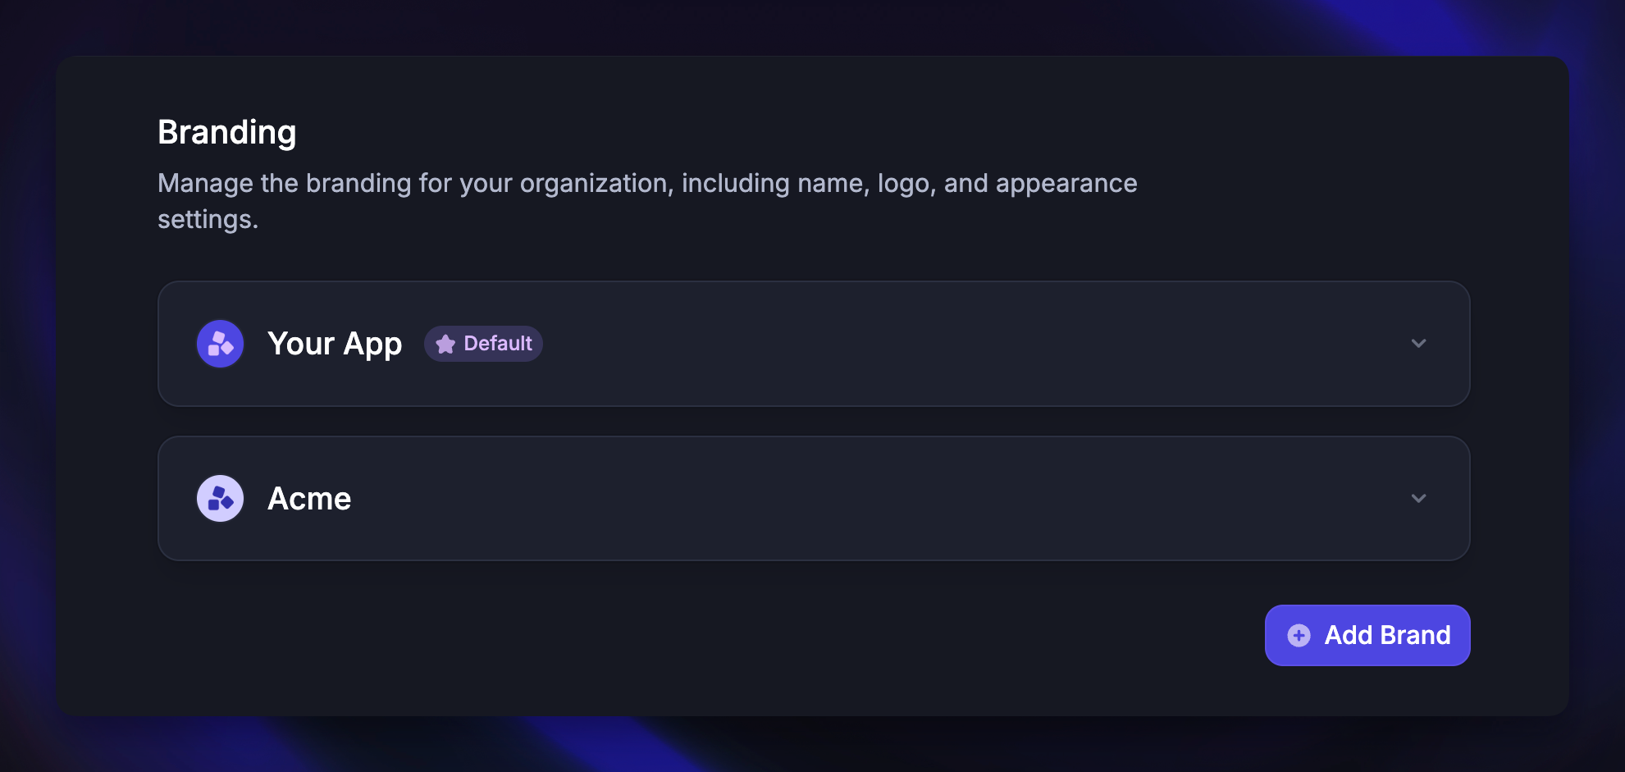Click the star icon in the Default badge
1625x772 pixels.
pos(445,344)
